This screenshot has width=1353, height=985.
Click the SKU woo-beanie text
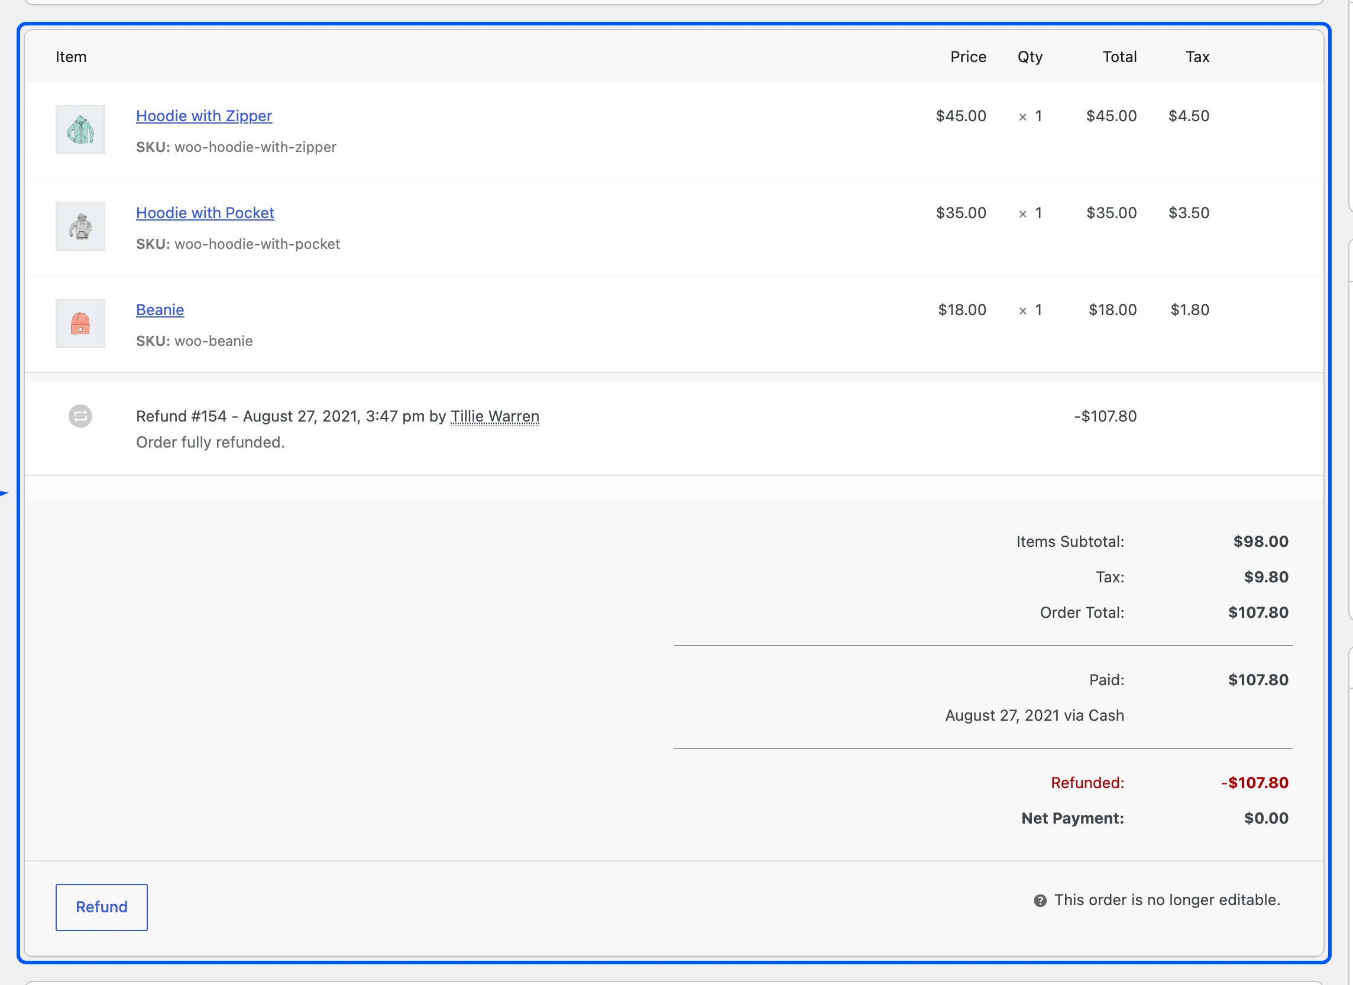pyautogui.click(x=195, y=341)
